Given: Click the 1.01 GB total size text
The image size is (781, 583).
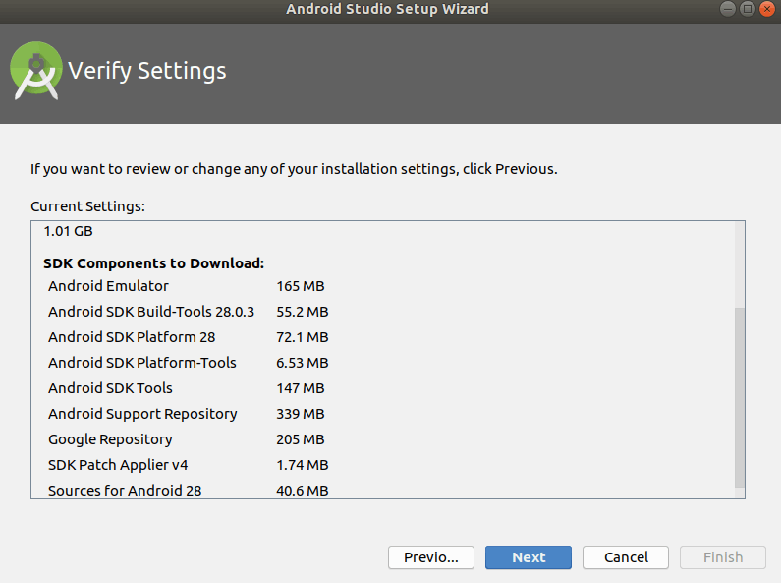Looking at the screenshot, I should click(68, 231).
